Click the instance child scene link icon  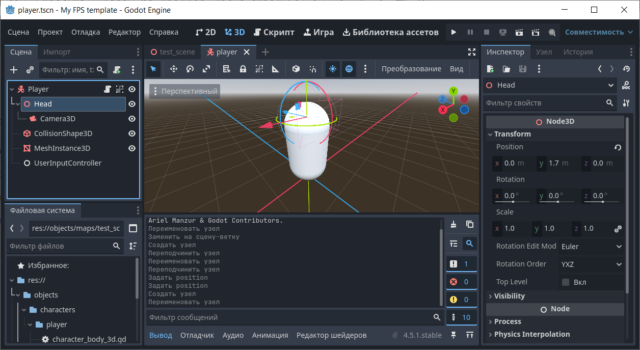(30, 70)
